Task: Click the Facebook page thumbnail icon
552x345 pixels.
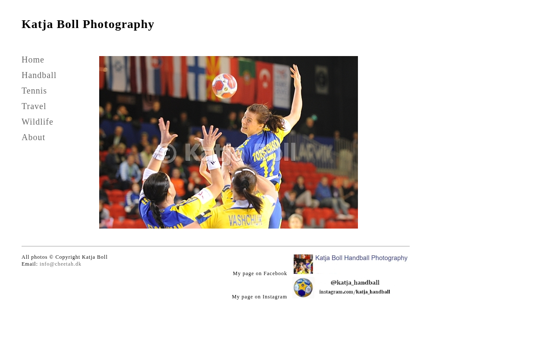Action: pyautogui.click(x=303, y=264)
